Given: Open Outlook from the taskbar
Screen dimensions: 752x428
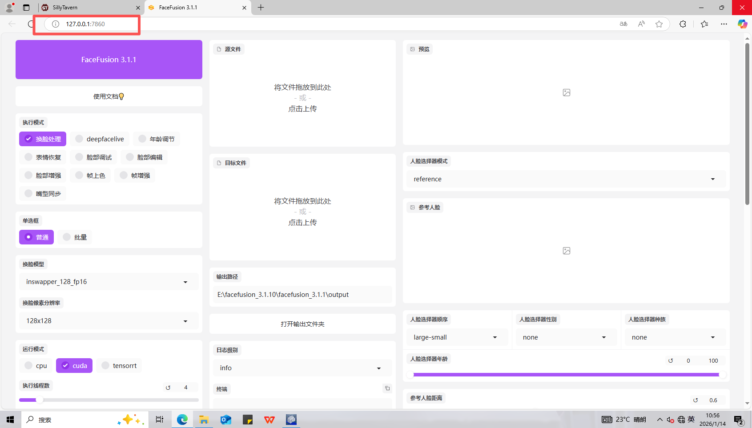Looking at the screenshot, I should 225,420.
